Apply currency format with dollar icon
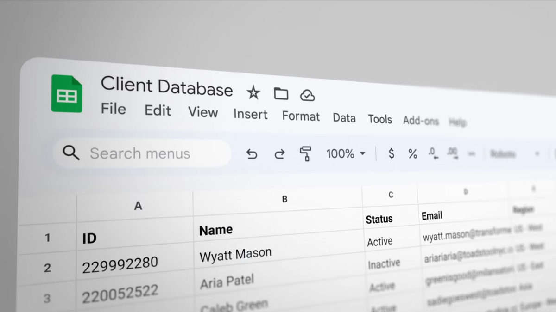The image size is (556, 312). tap(392, 154)
